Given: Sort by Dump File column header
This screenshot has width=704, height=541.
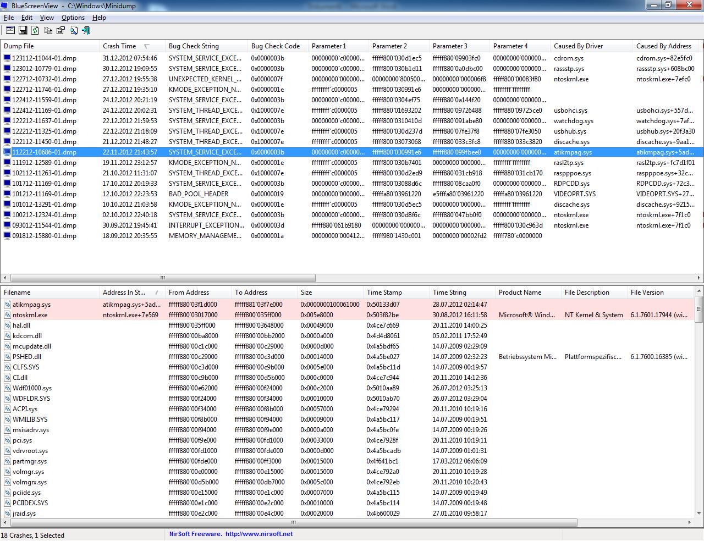Looking at the screenshot, I should coord(50,46).
